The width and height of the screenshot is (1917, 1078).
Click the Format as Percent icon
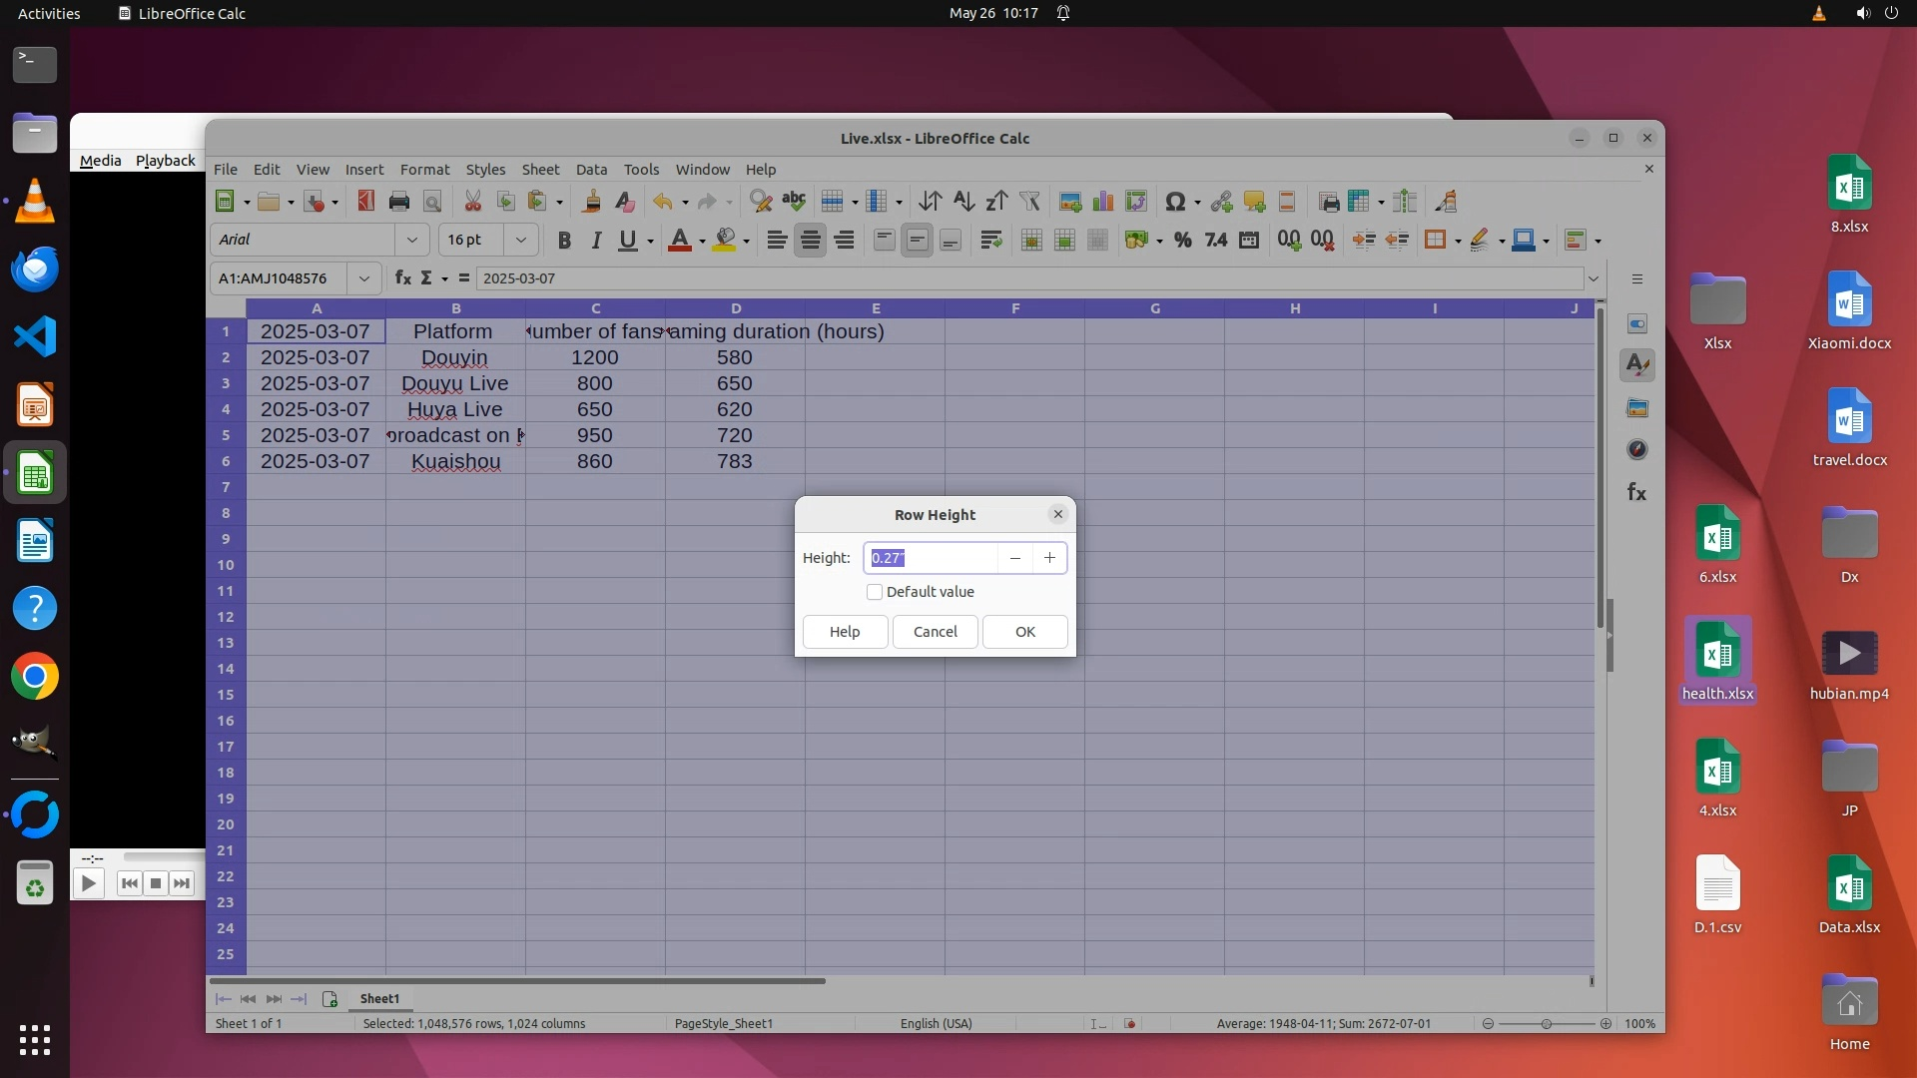point(1182,240)
